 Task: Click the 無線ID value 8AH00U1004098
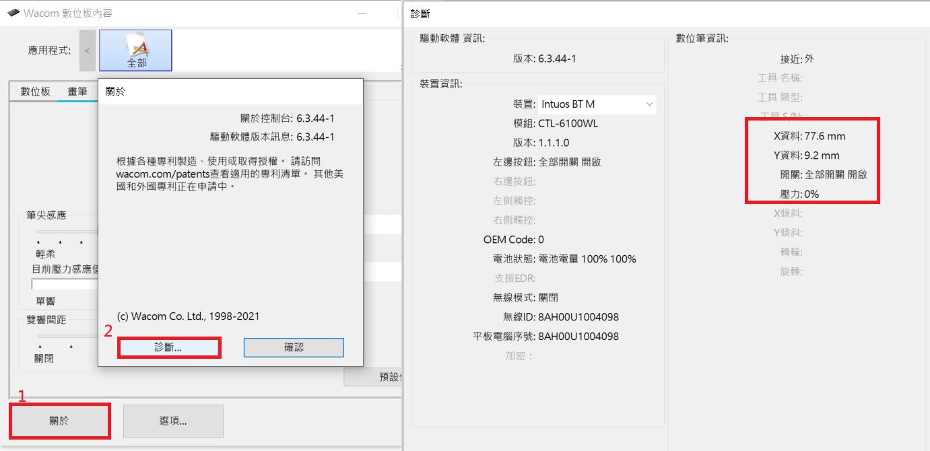pos(578,316)
